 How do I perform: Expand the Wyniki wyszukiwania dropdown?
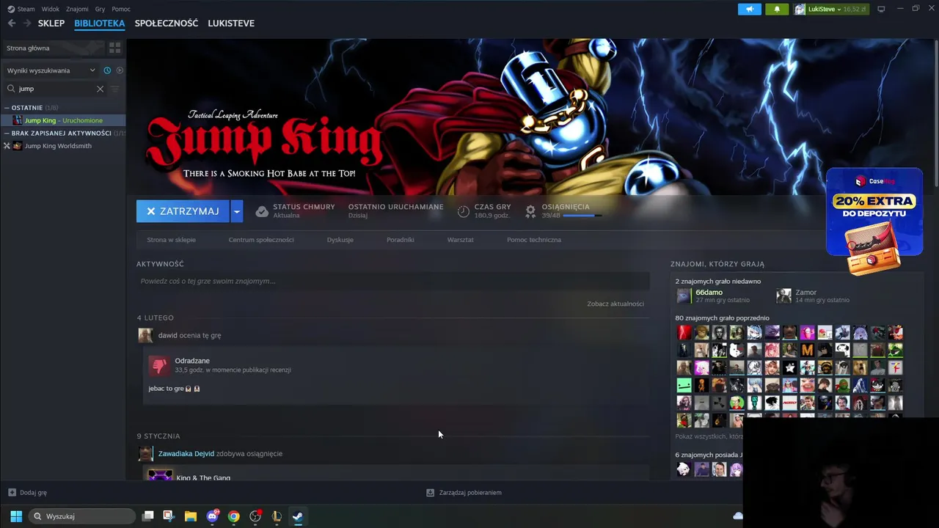[51, 70]
